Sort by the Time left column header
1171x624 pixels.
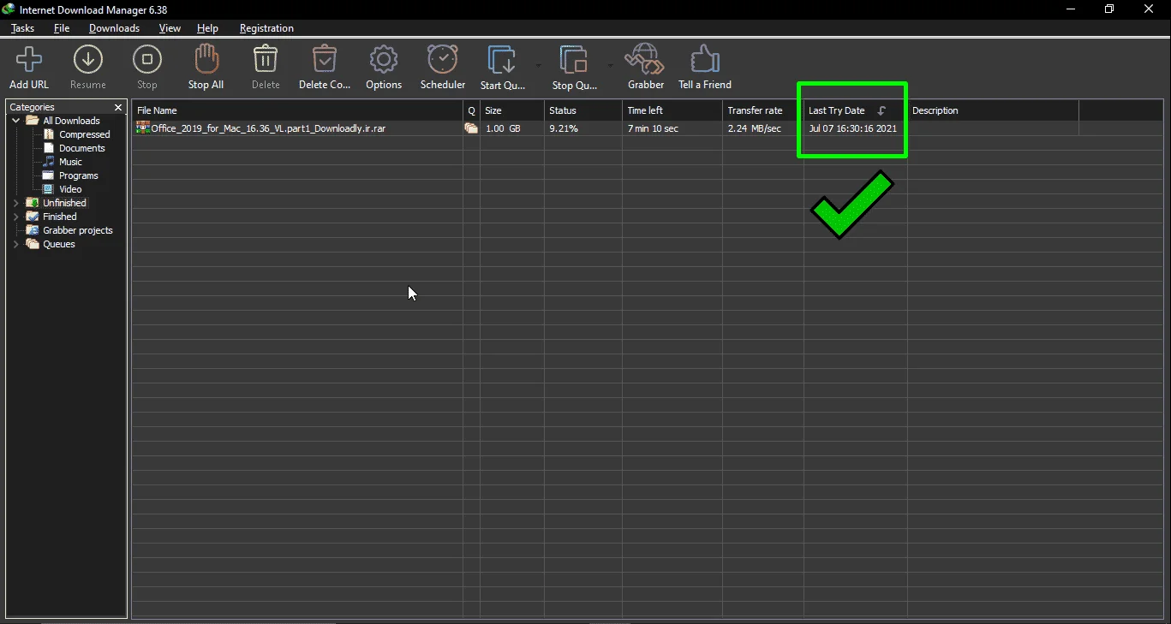tap(672, 110)
